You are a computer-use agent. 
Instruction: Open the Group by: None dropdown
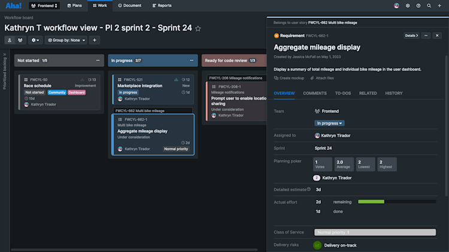(x=66, y=40)
